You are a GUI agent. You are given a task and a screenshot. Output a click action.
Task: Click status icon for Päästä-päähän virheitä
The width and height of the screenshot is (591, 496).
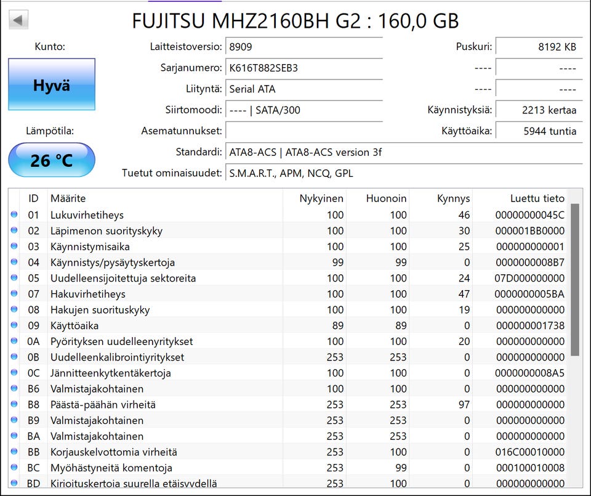(x=14, y=405)
